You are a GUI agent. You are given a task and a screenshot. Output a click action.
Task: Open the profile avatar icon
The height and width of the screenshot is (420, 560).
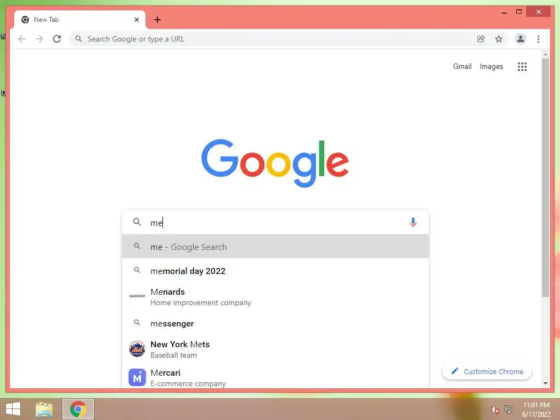(x=521, y=39)
